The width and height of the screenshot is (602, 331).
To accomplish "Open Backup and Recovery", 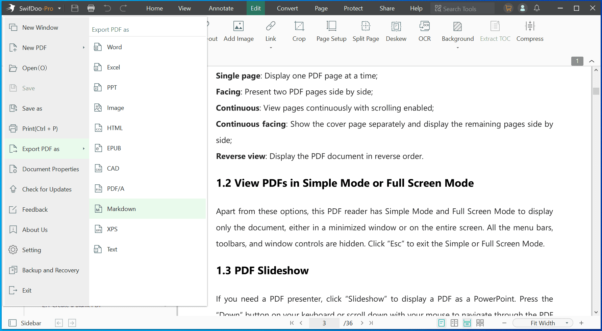I will click(47, 270).
